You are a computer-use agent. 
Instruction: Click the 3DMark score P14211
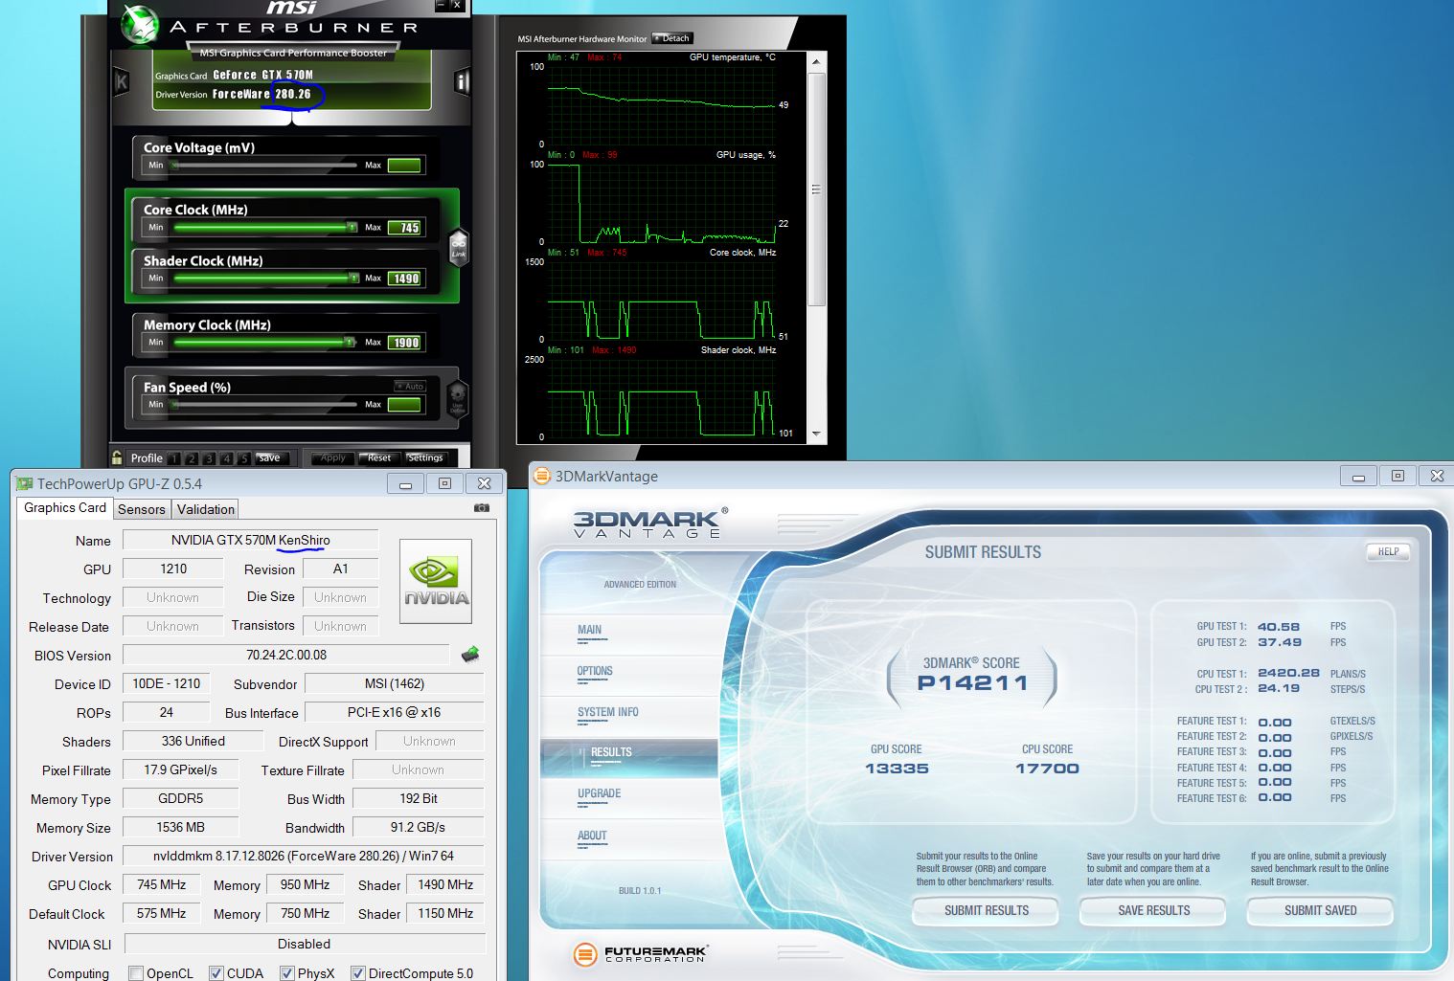972,683
